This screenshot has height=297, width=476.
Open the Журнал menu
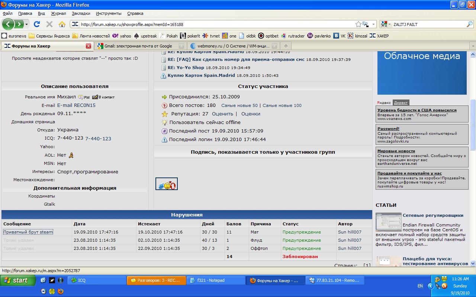click(x=58, y=13)
